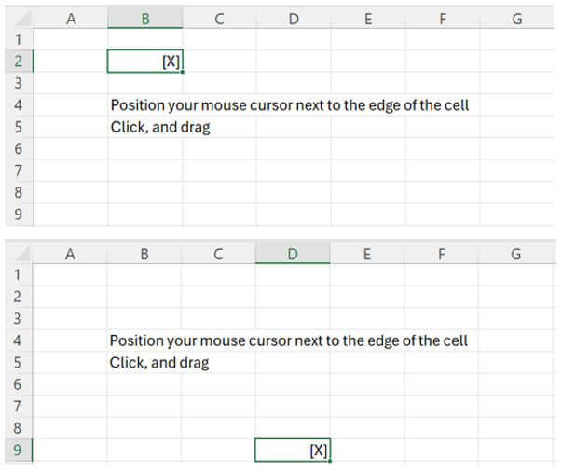Select row 9 header in top spreadsheet
562x472 pixels.
(x=19, y=215)
